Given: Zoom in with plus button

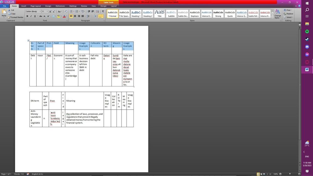Looking at the screenshot, I should click(x=299, y=174).
